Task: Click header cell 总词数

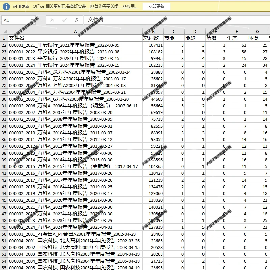Action: pyautogui.click(x=153, y=38)
